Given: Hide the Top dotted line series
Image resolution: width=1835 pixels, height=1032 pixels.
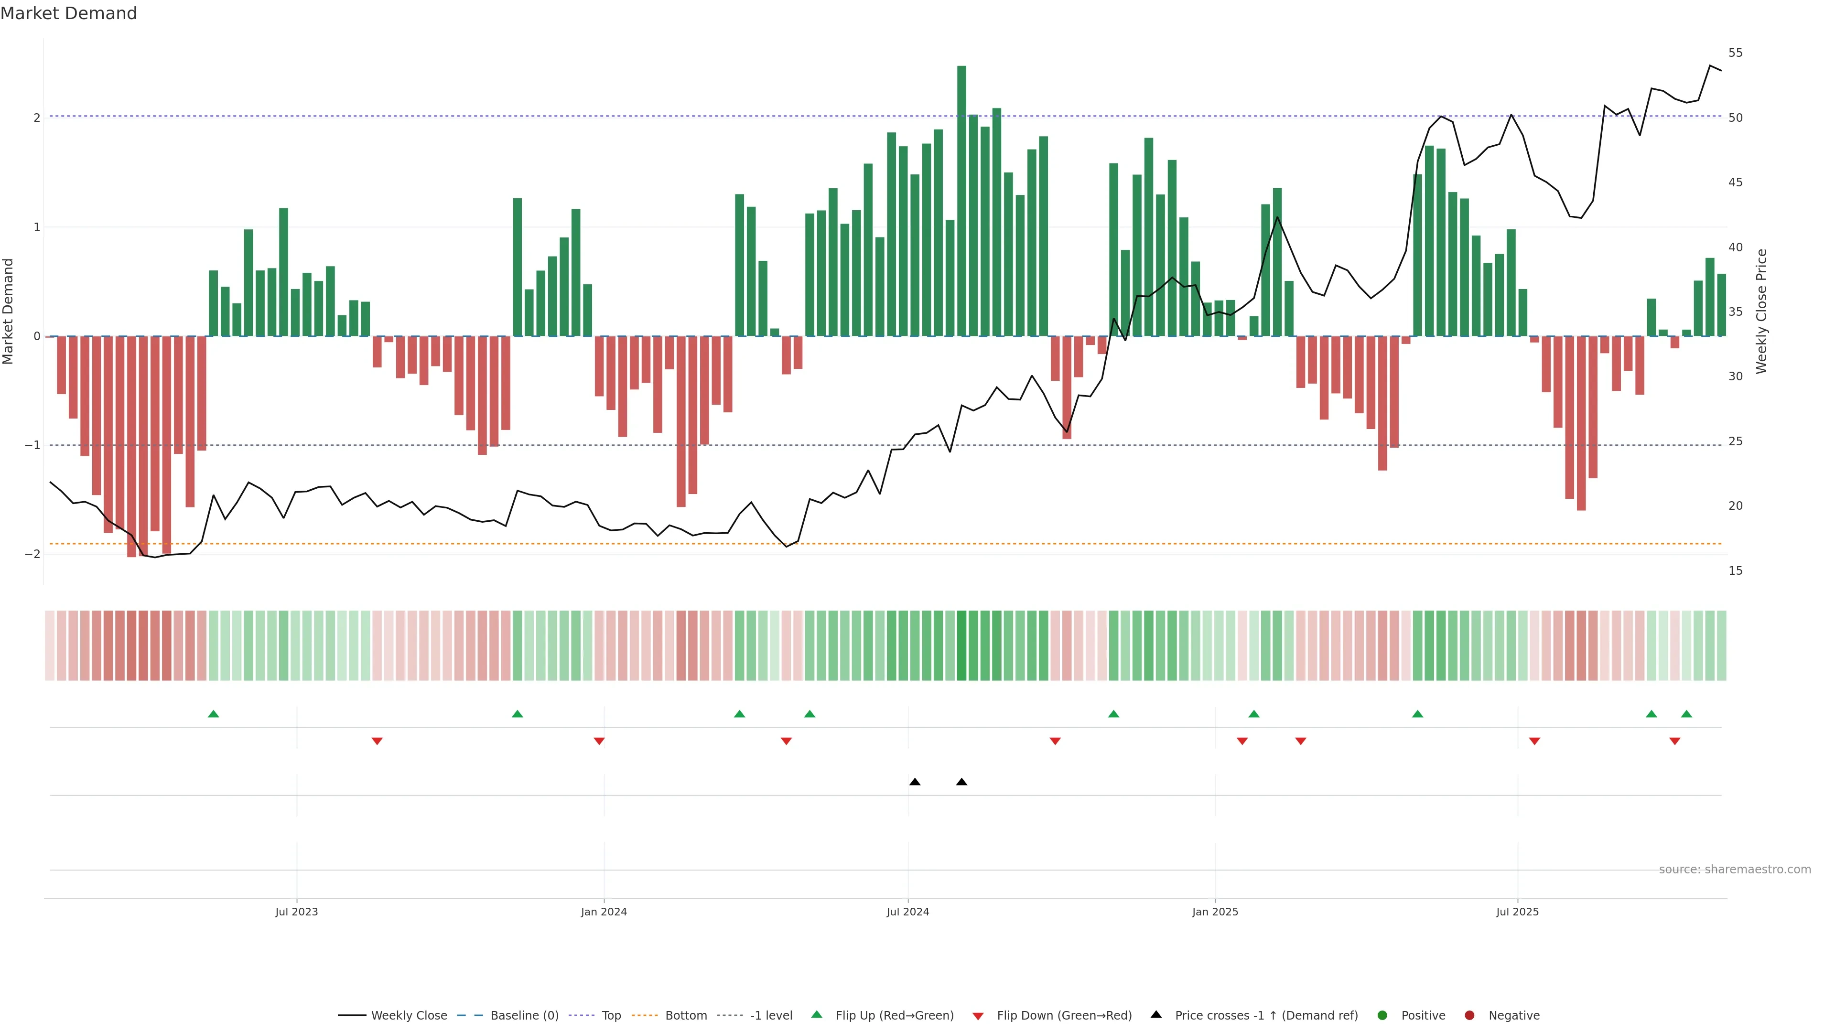Looking at the screenshot, I should coord(611,1016).
